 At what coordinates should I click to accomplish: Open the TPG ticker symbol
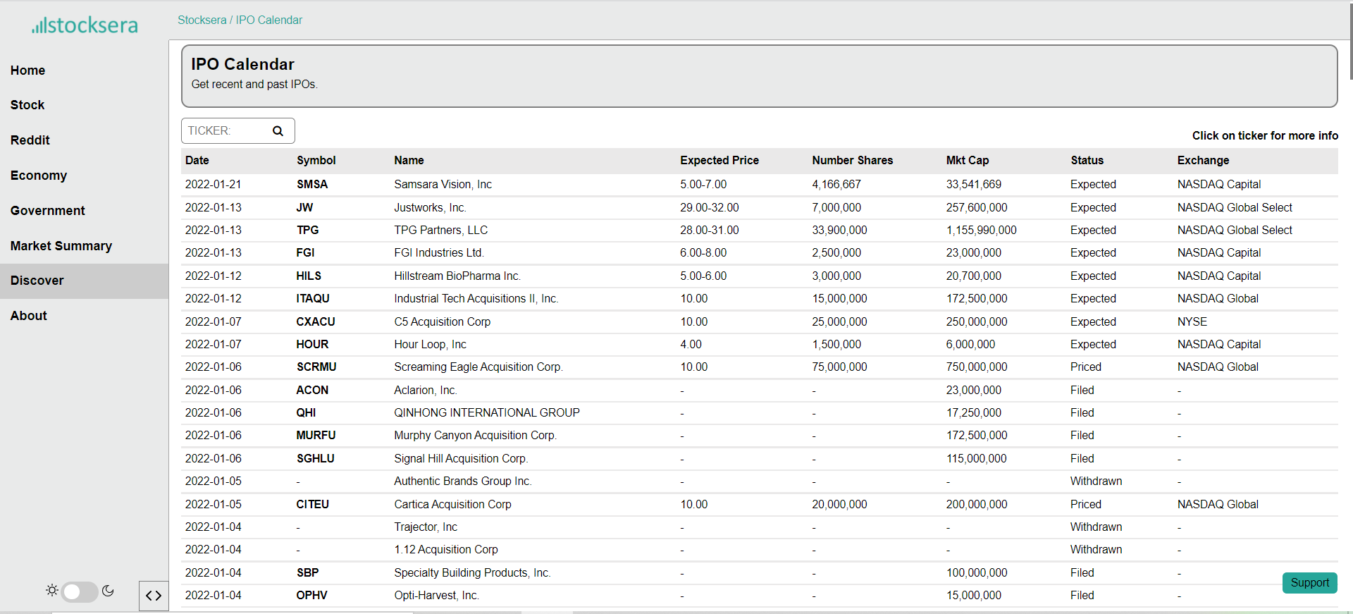pos(307,231)
